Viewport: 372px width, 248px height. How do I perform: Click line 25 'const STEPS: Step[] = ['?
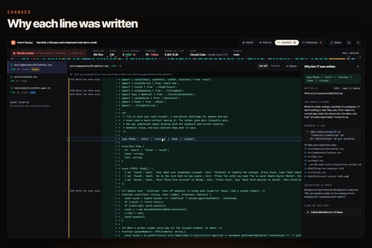138,169
